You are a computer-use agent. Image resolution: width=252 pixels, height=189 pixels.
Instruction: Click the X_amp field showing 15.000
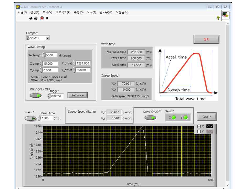tap(50, 64)
